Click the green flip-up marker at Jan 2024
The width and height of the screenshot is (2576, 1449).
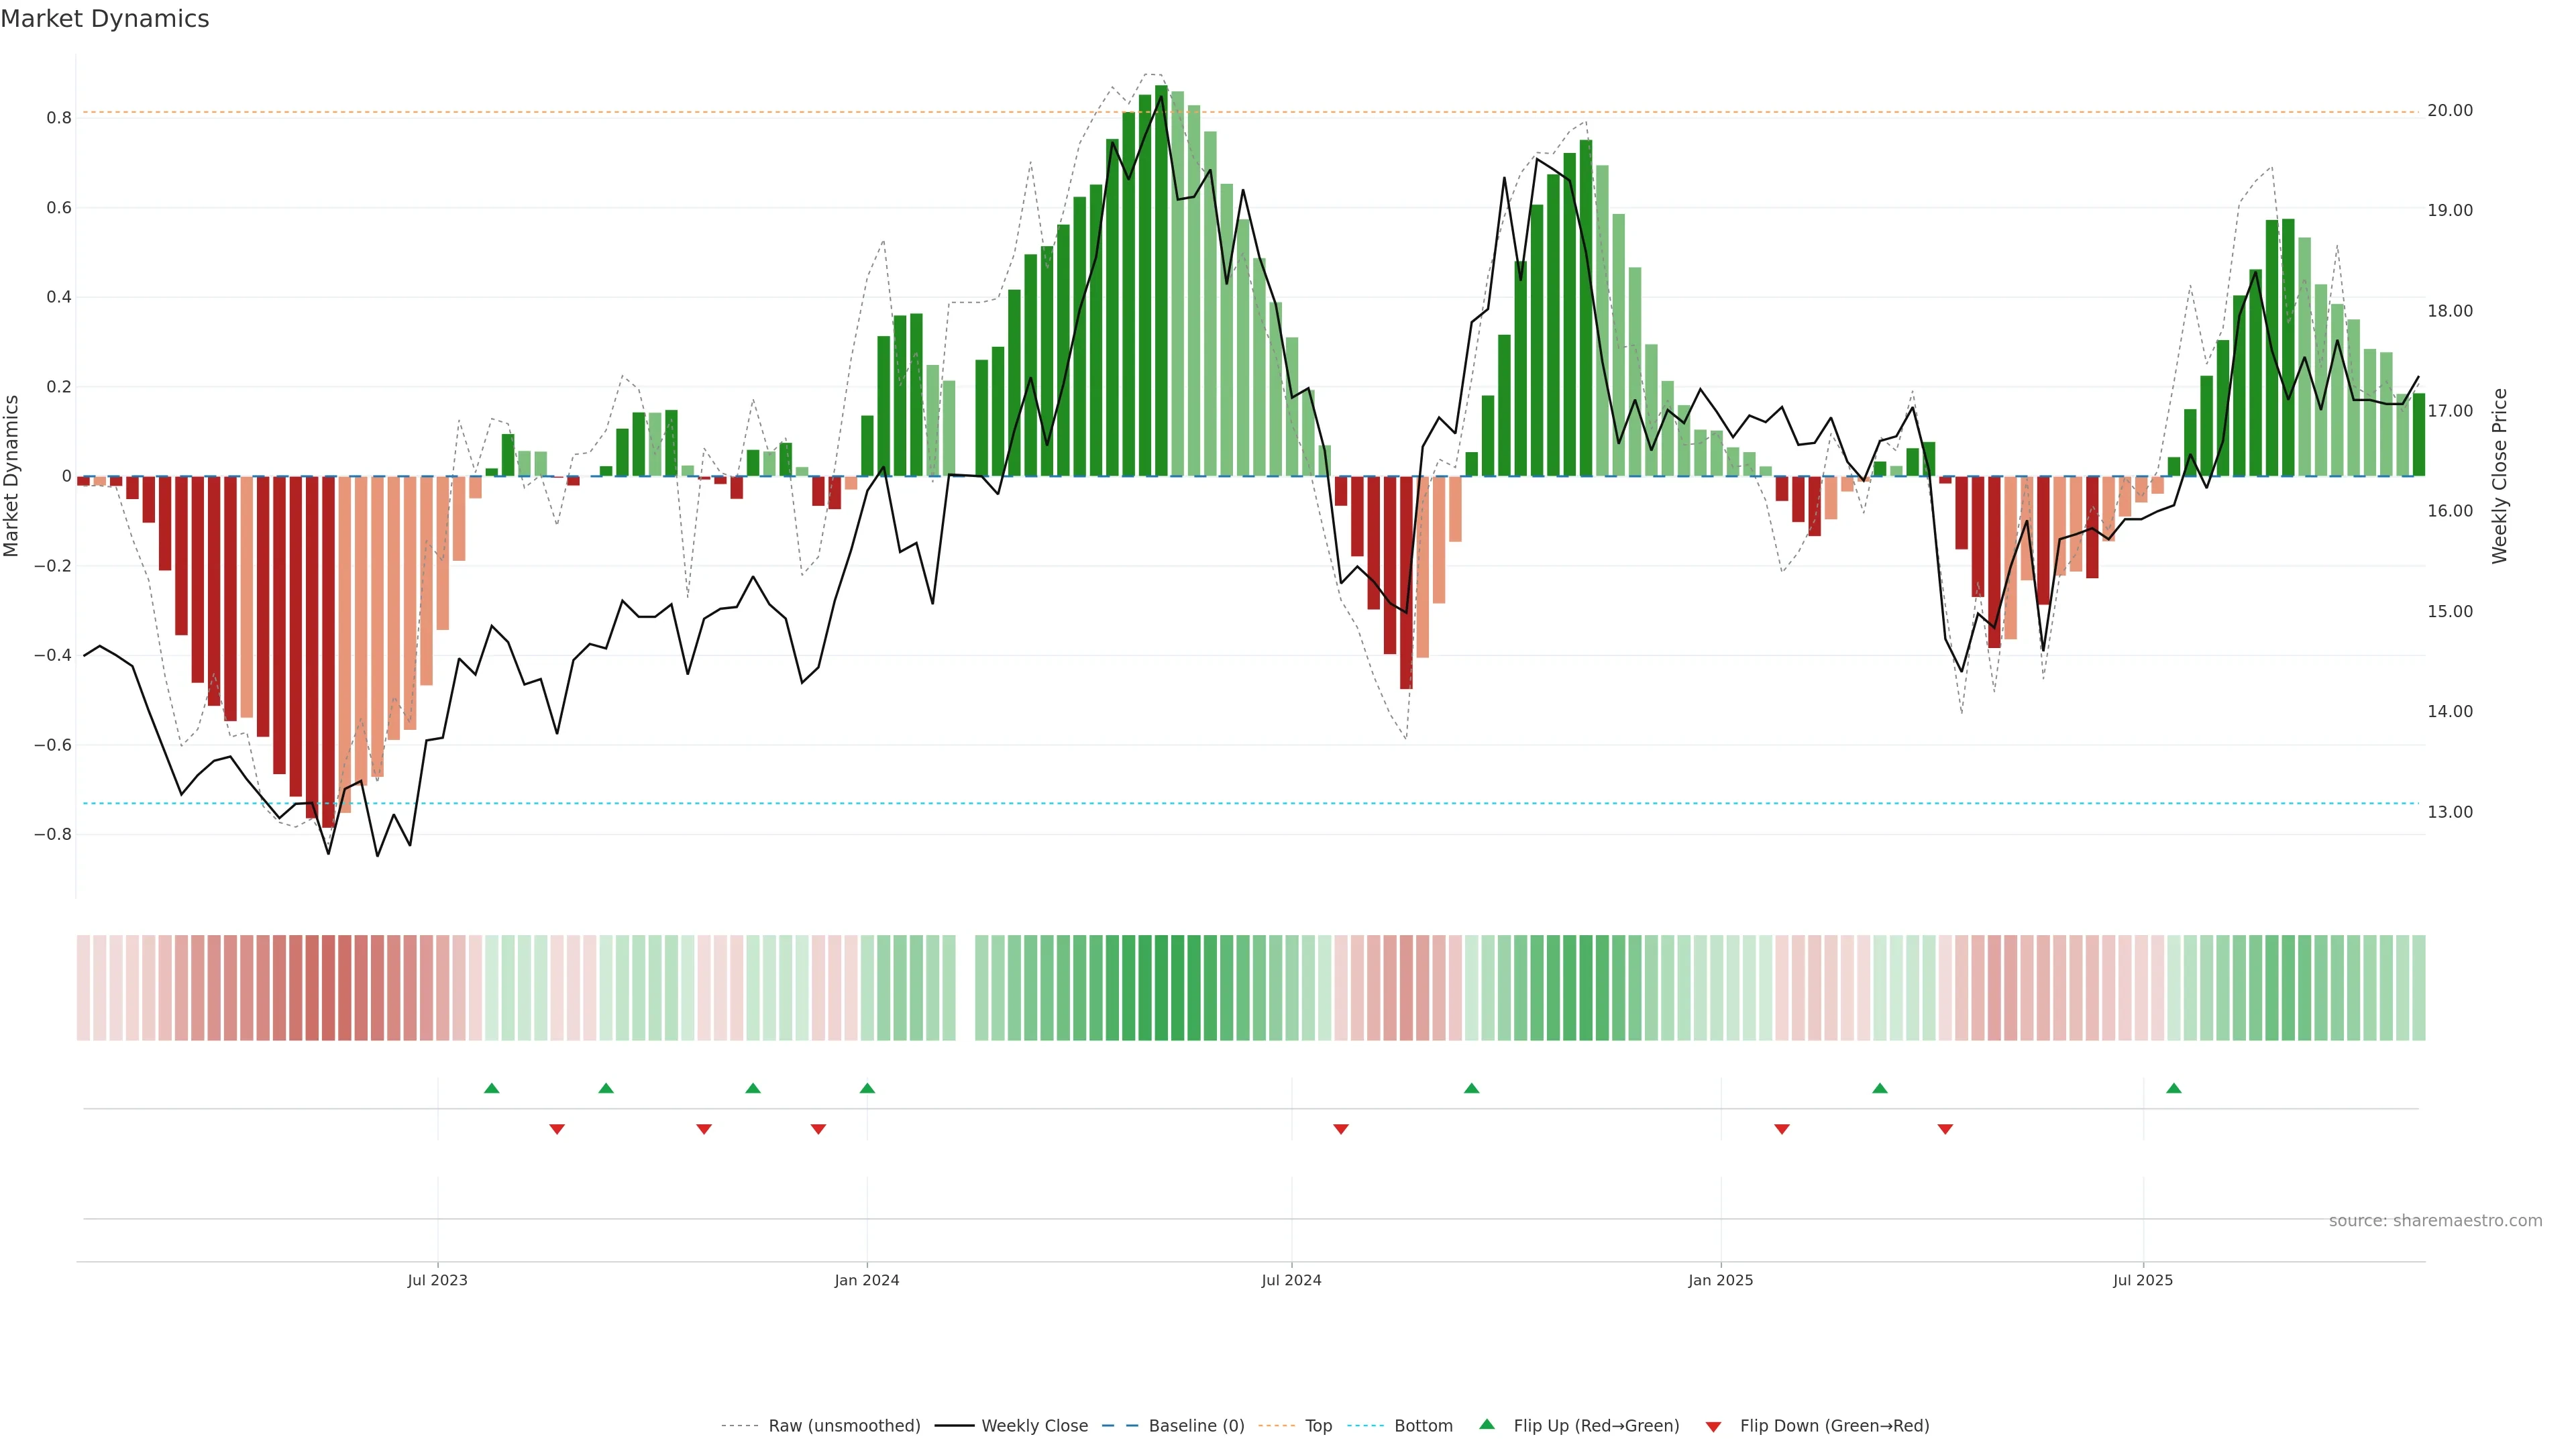point(867,1088)
